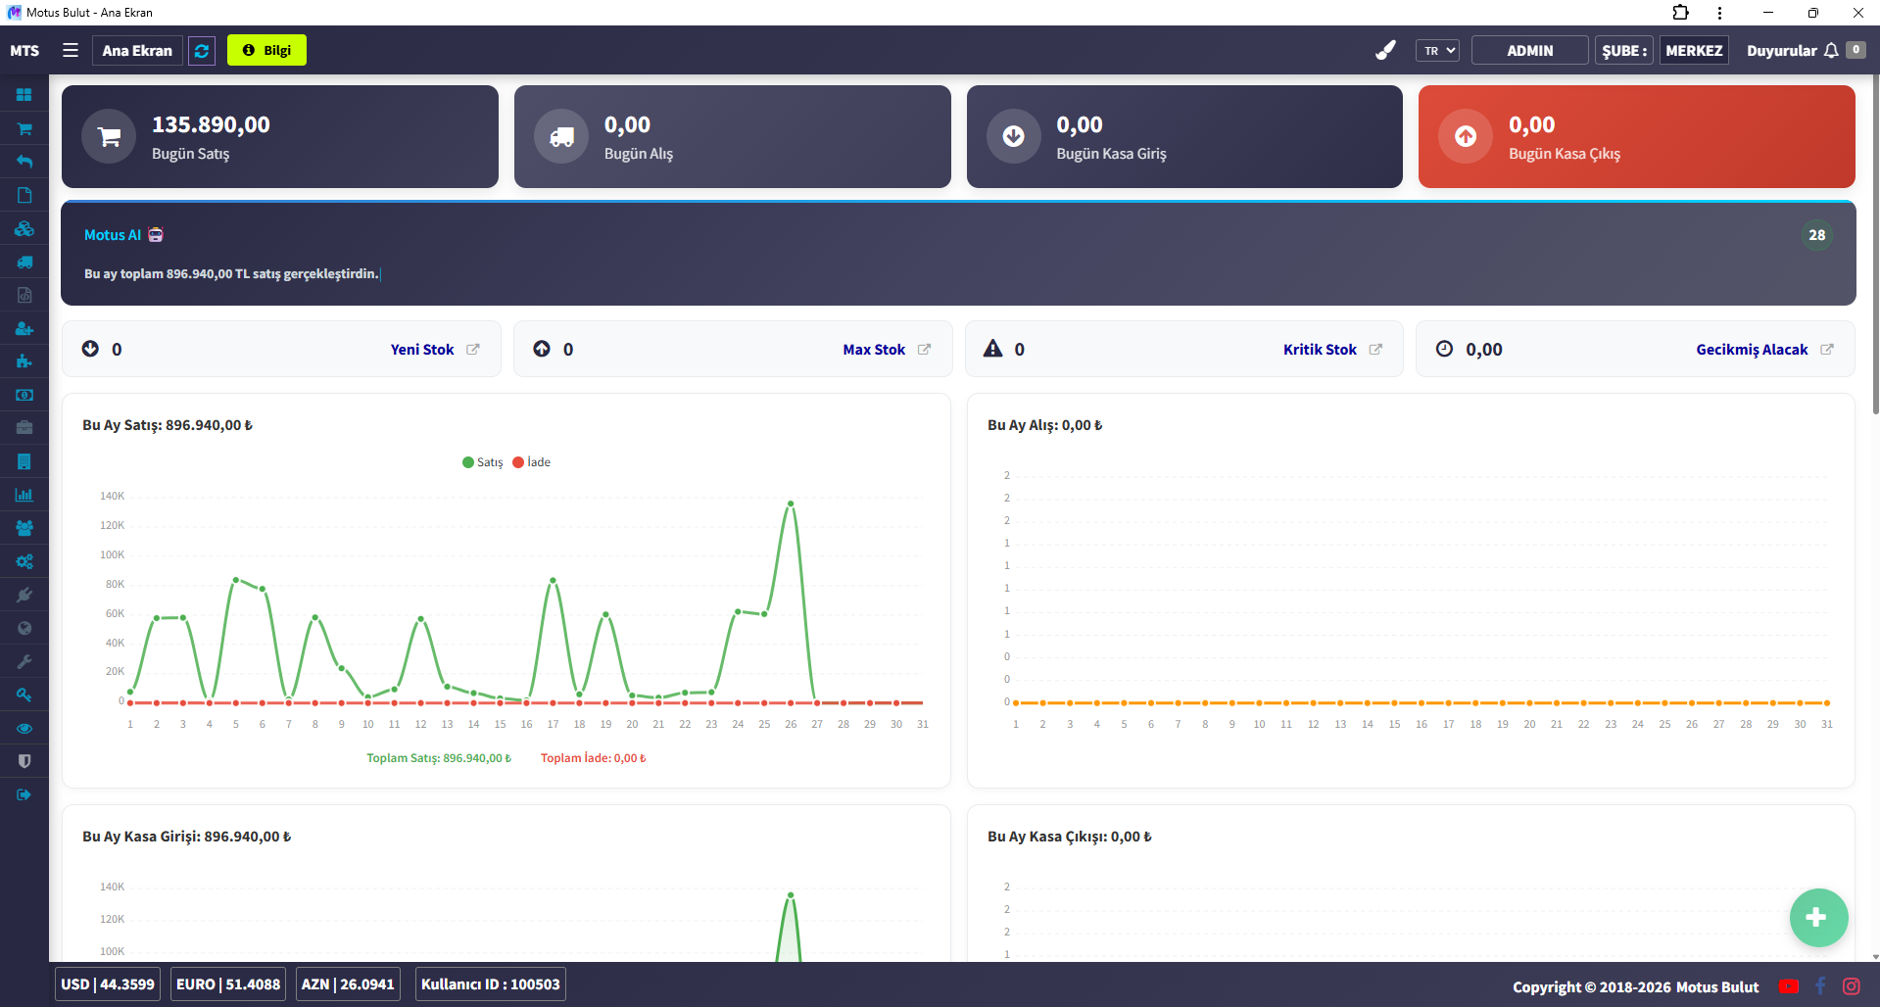
Task: Open the TR language dropdown
Action: click(x=1437, y=51)
